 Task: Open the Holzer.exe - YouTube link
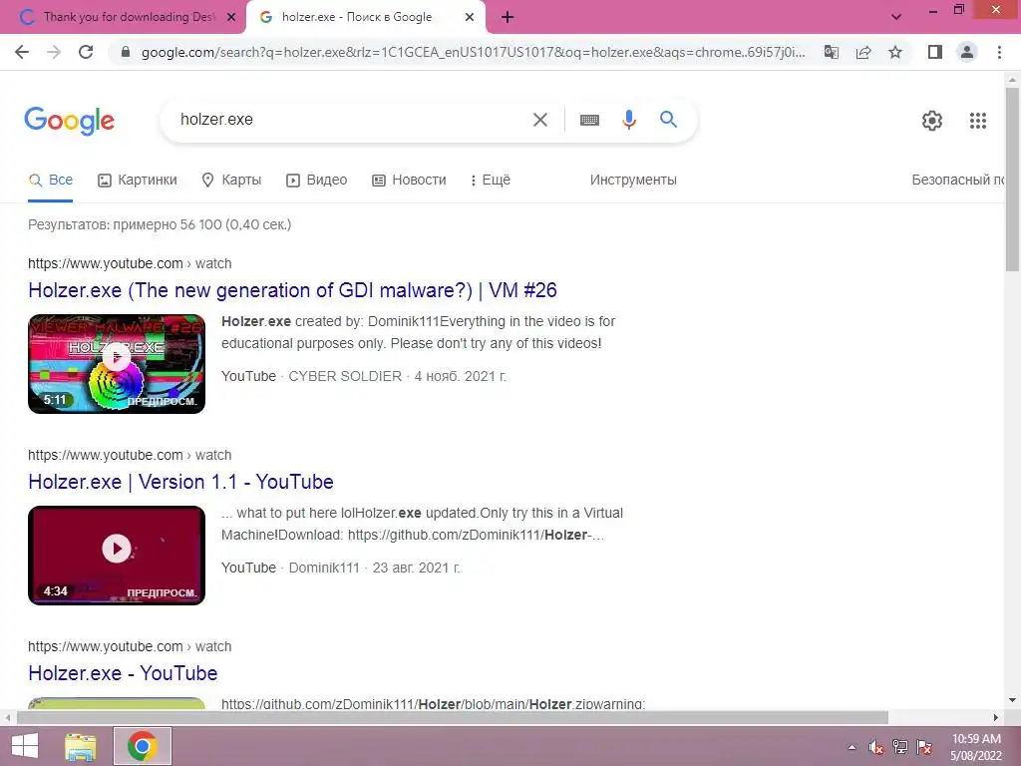tap(123, 673)
